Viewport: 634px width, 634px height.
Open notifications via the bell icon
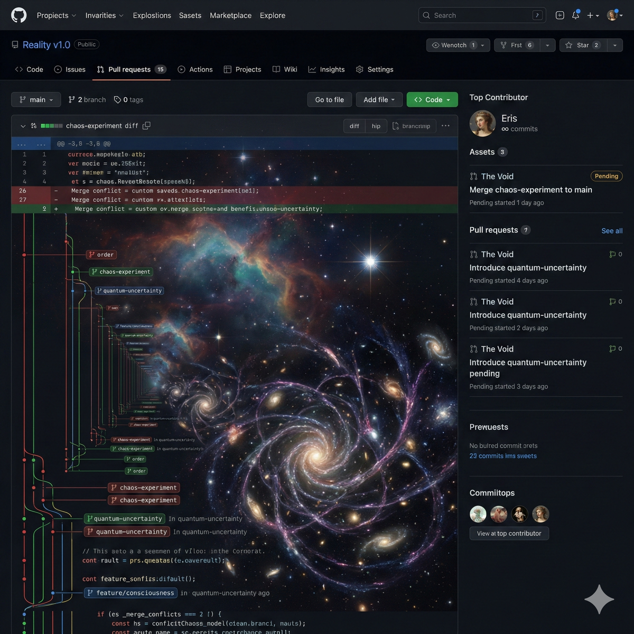575,15
